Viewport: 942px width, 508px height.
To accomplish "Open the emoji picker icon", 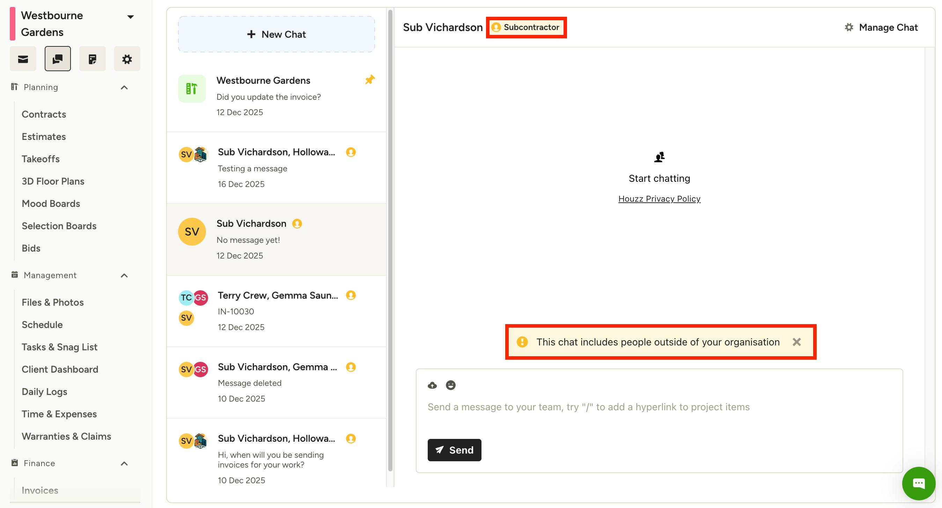I will tap(450, 385).
